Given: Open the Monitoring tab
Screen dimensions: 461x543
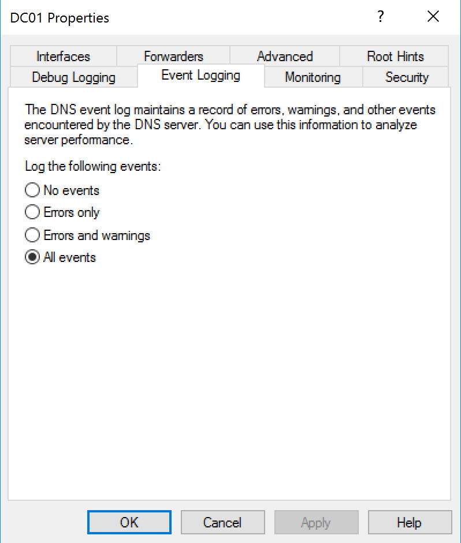Looking at the screenshot, I should [x=313, y=77].
